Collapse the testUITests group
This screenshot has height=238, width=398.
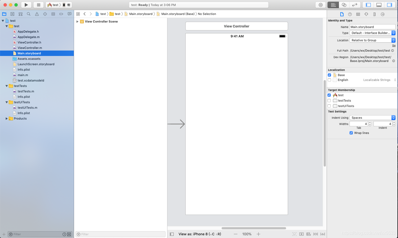7,102
